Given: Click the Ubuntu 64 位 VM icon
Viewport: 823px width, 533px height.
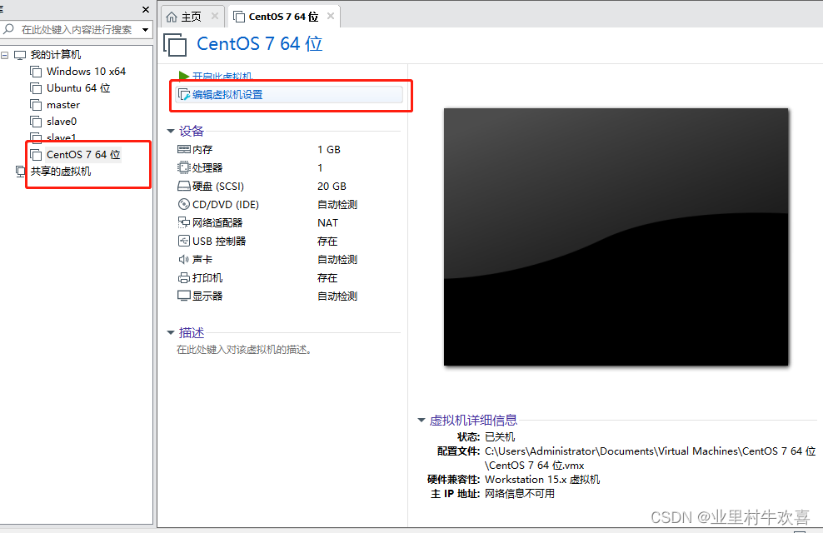Looking at the screenshot, I should (36, 88).
